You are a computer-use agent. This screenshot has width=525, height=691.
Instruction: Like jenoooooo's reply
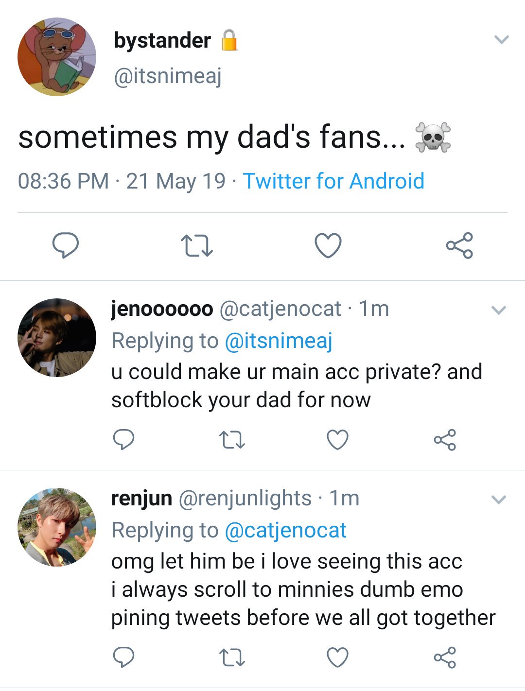tap(337, 440)
